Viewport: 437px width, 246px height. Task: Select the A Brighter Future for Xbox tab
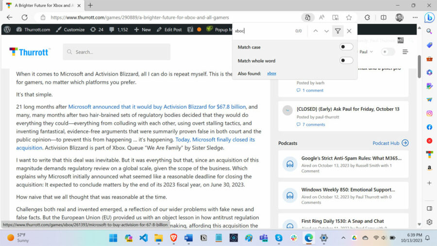44,5
